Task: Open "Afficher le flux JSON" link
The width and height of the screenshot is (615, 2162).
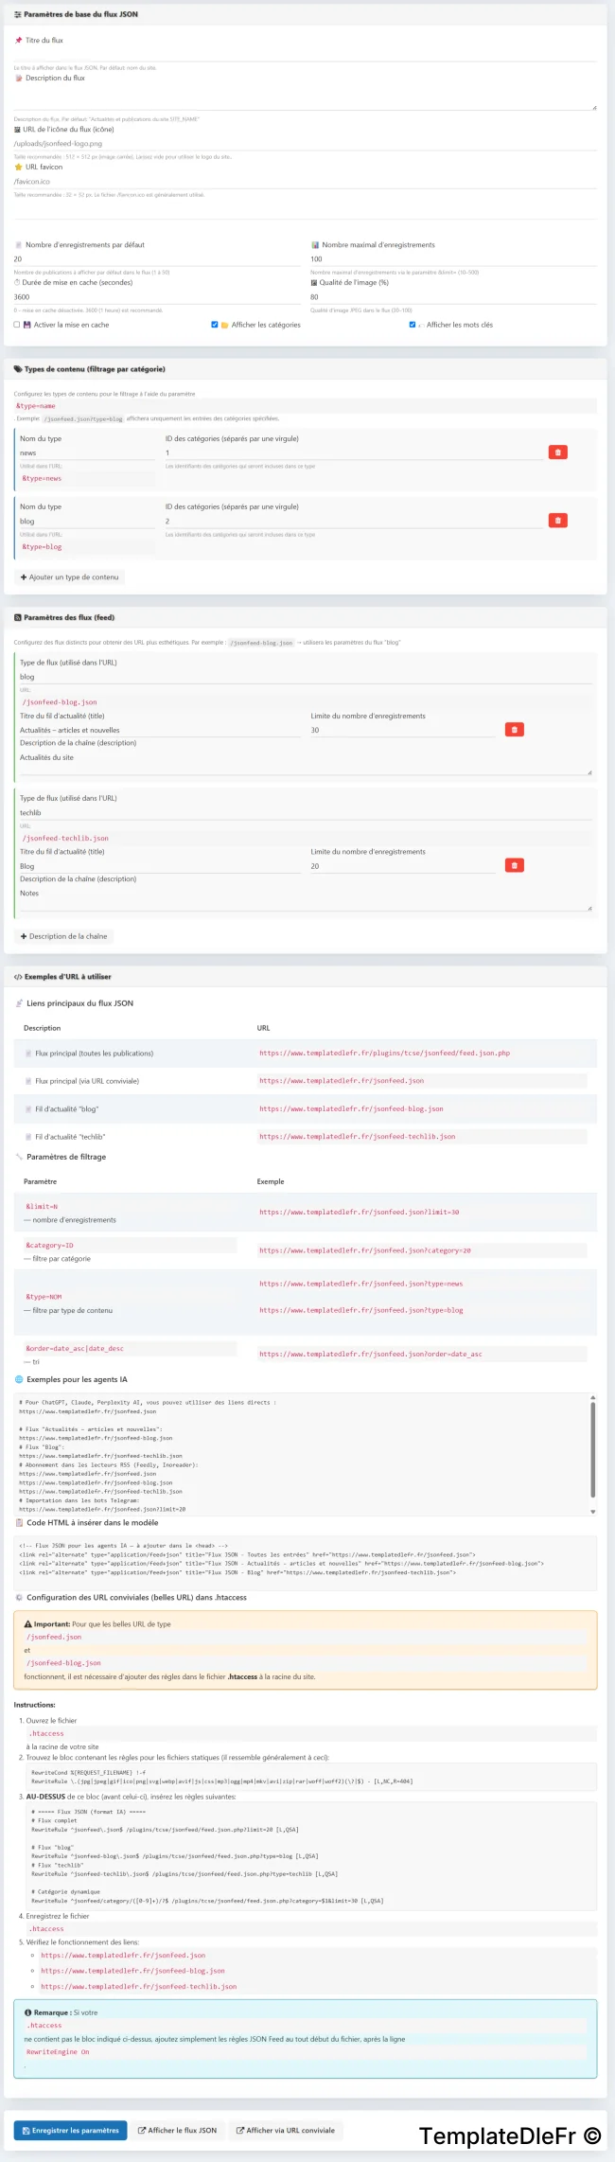Action: 177,2131
